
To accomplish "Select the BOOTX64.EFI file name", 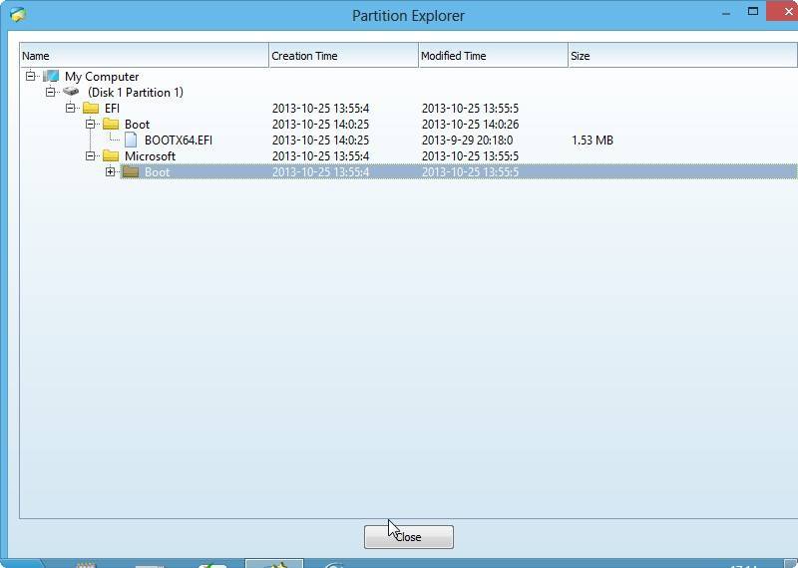I will [x=178, y=141].
